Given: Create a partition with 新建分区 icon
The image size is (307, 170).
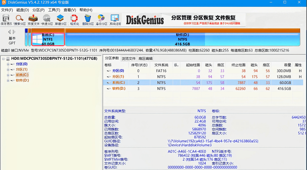Looking at the screenshot, I should [60, 19].
